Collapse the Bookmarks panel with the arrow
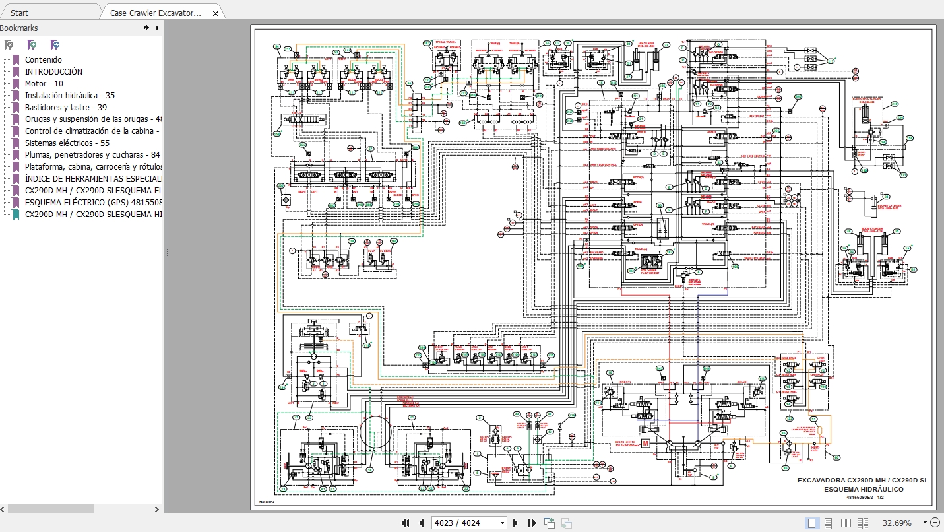The image size is (944, 532). (x=156, y=28)
